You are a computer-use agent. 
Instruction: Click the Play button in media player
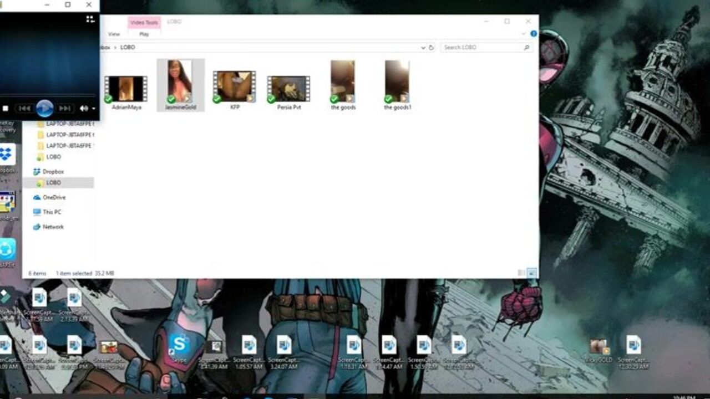pyautogui.click(x=44, y=108)
